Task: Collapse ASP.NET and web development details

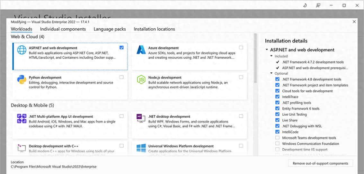Action: point(267,50)
